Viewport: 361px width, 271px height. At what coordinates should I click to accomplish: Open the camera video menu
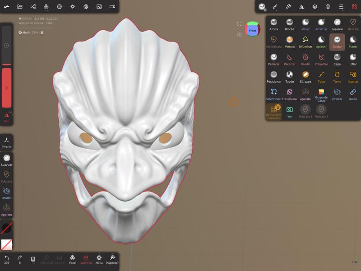tap(112, 7)
